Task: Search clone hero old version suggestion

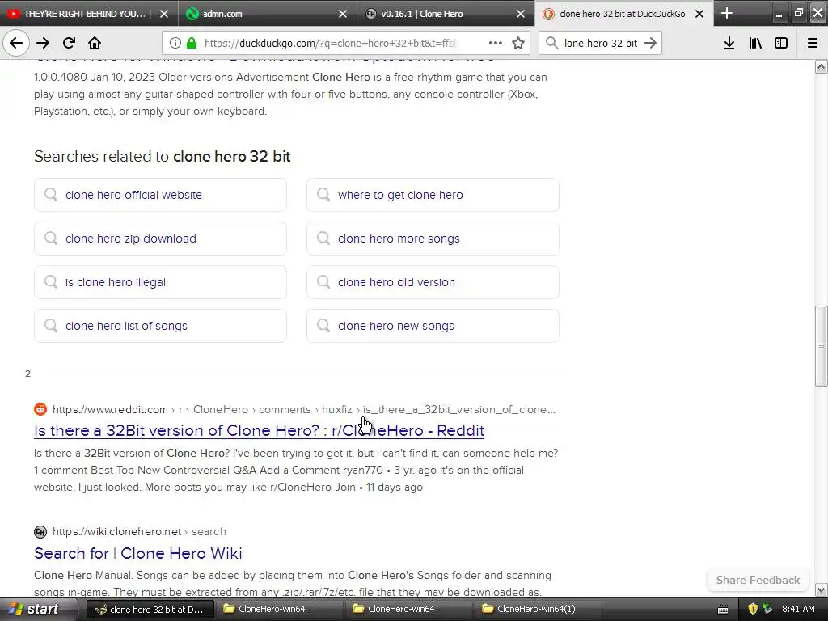Action: click(x=433, y=282)
